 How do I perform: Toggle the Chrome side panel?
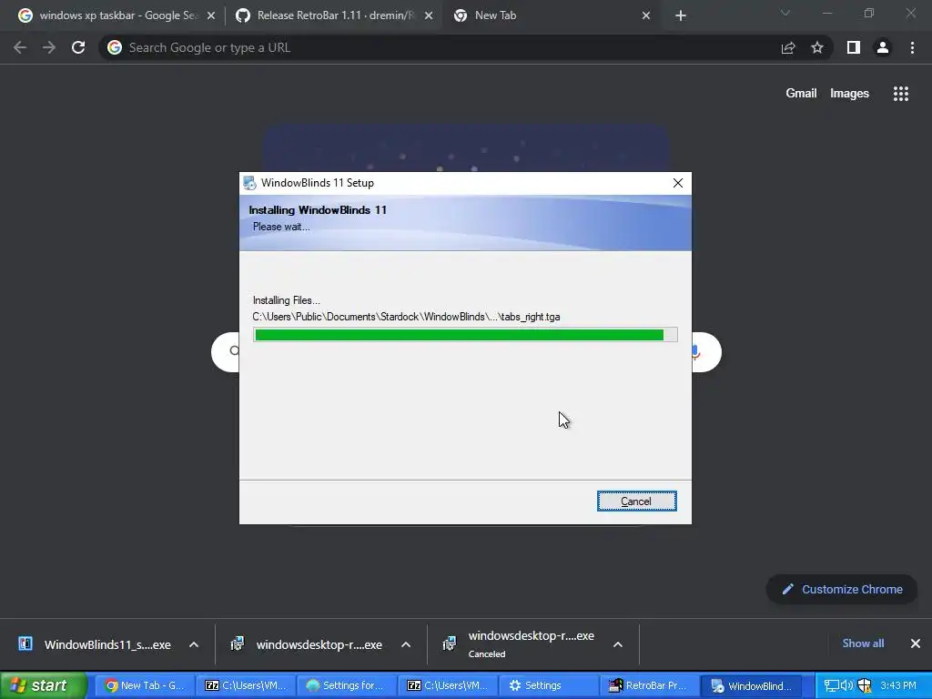tap(854, 47)
